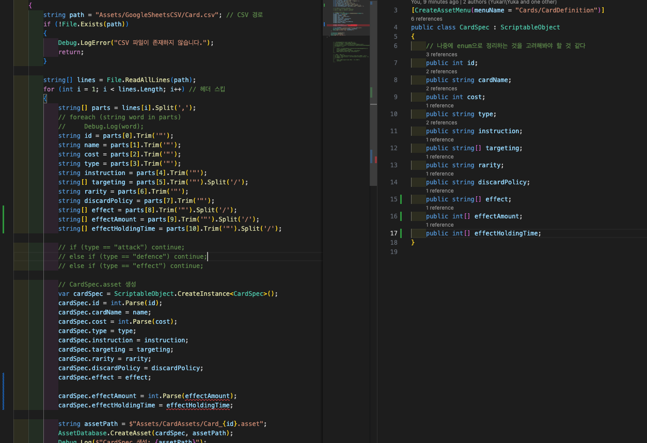Select line number 19 in the CardSpec editor

pos(394,252)
